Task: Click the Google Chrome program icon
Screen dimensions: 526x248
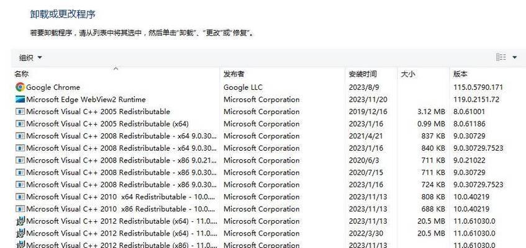Action: tap(20, 87)
